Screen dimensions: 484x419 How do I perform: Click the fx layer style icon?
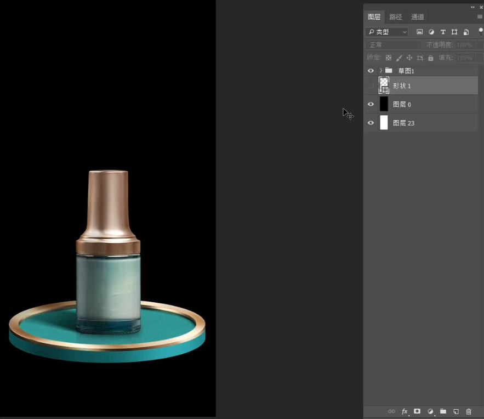405,411
